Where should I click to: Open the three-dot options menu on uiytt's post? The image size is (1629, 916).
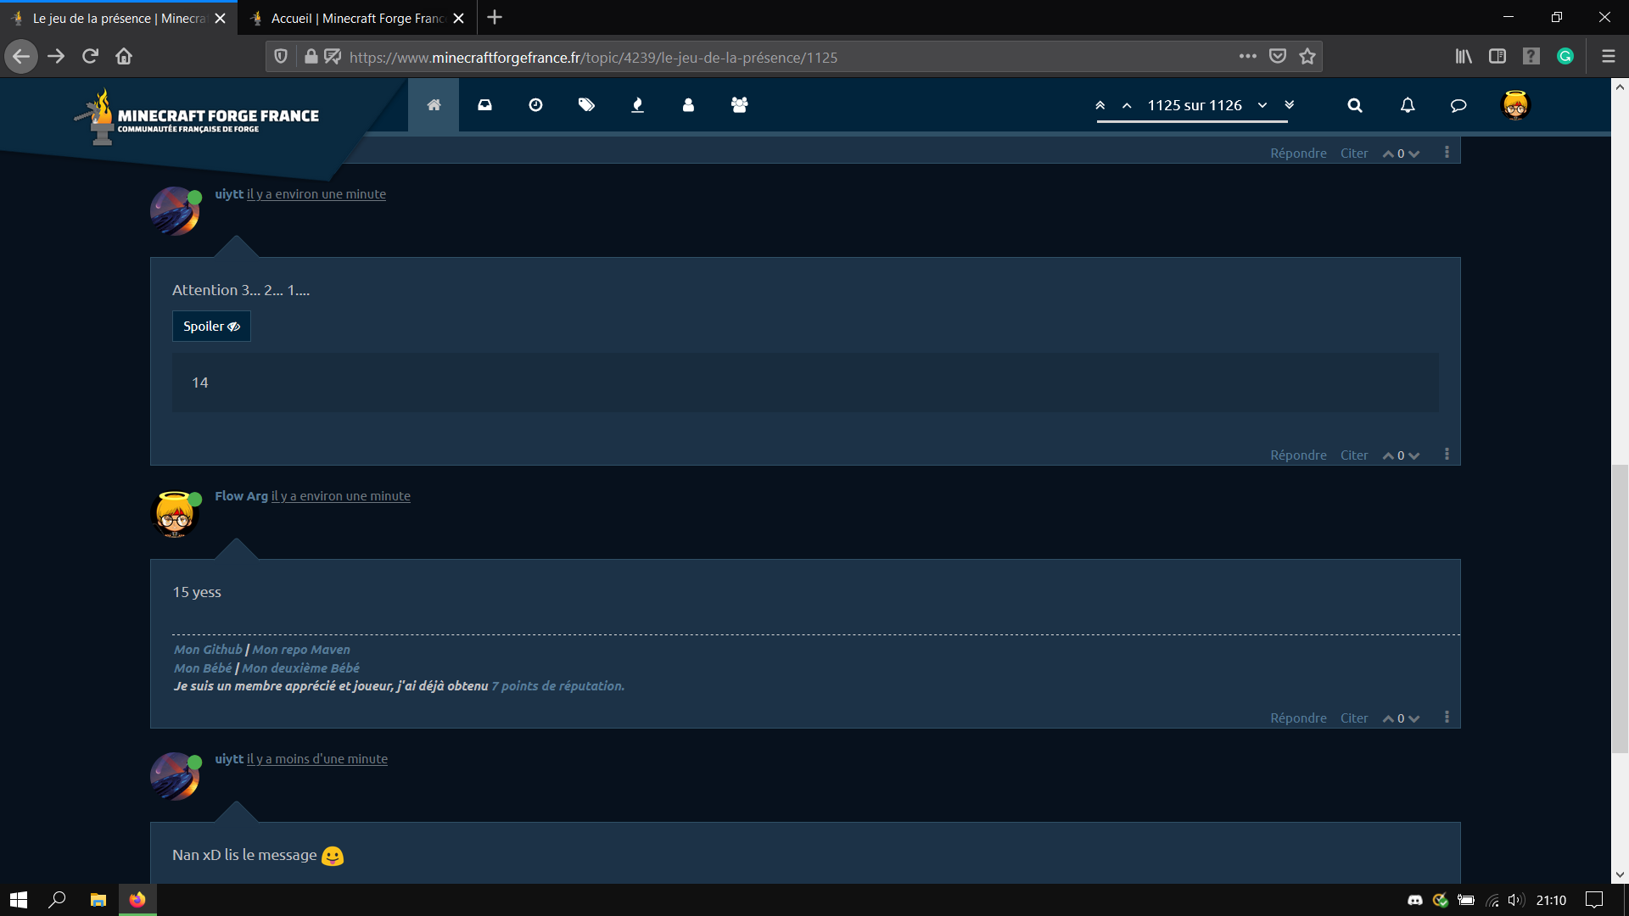coord(1447,454)
